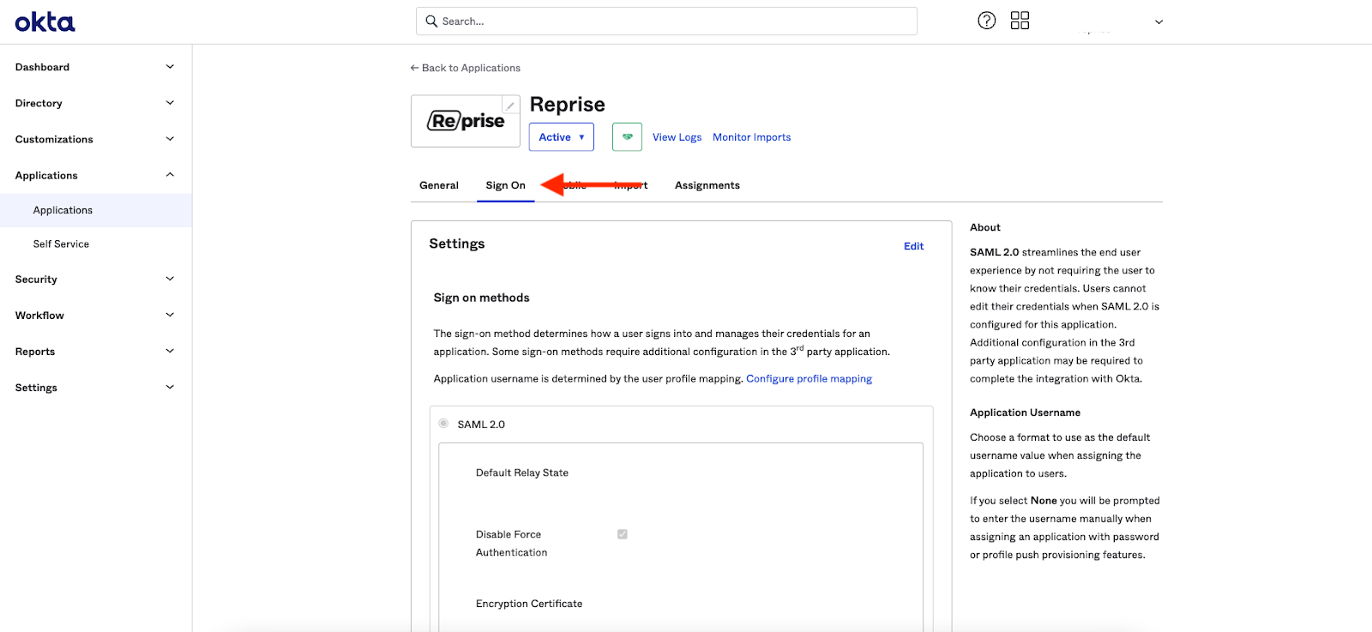The height and width of the screenshot is (632, 1372).
Task: Click the search magnifier icon
Action: pyautogui.click(x=431, y=21)
